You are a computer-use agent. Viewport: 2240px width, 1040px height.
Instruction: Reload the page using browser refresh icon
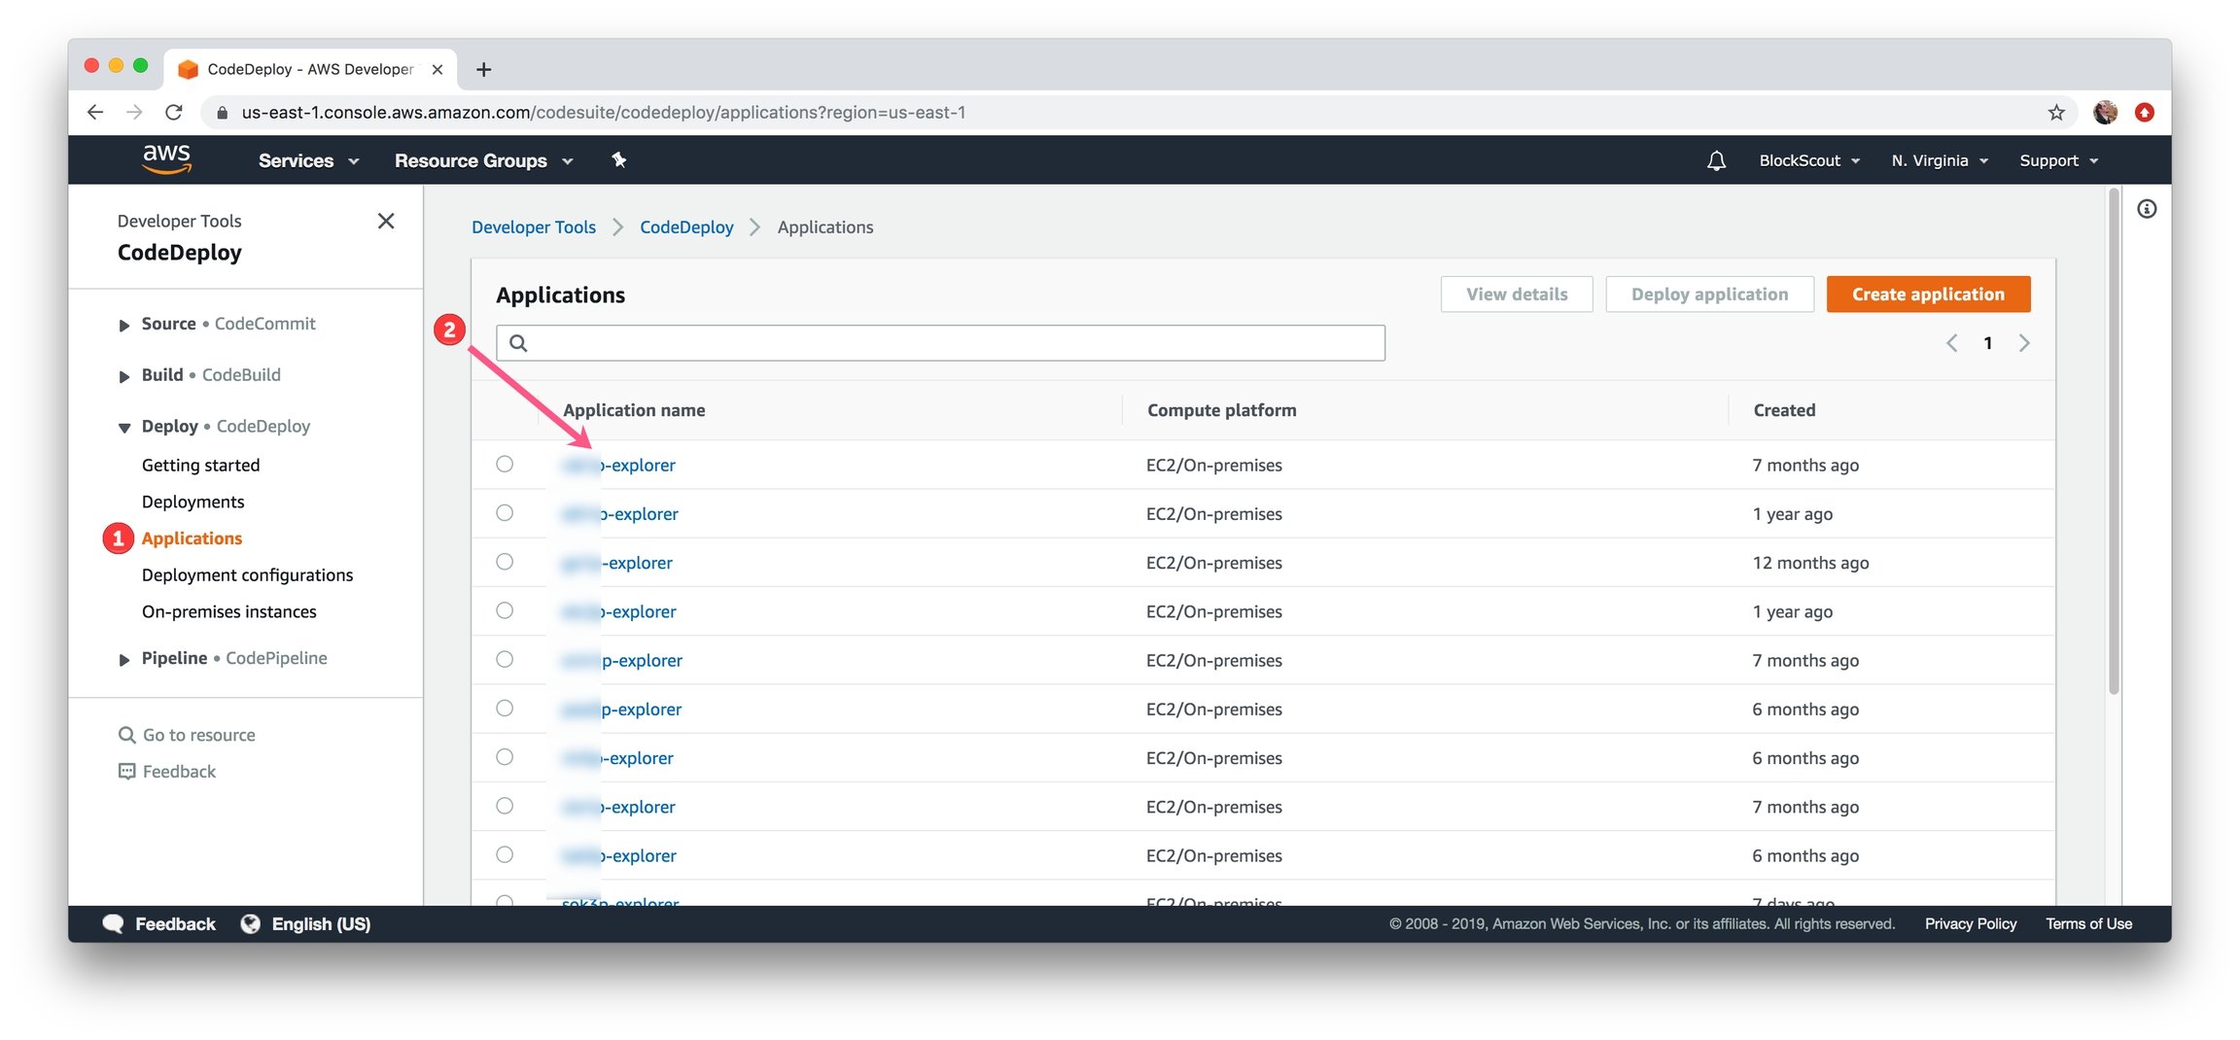pyautogui.click(x=174, y=112)
